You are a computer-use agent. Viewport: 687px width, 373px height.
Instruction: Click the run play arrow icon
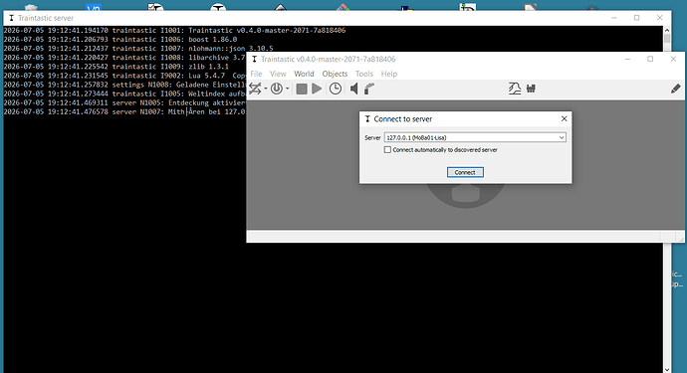pyautogui.click(x=317, y=89)
